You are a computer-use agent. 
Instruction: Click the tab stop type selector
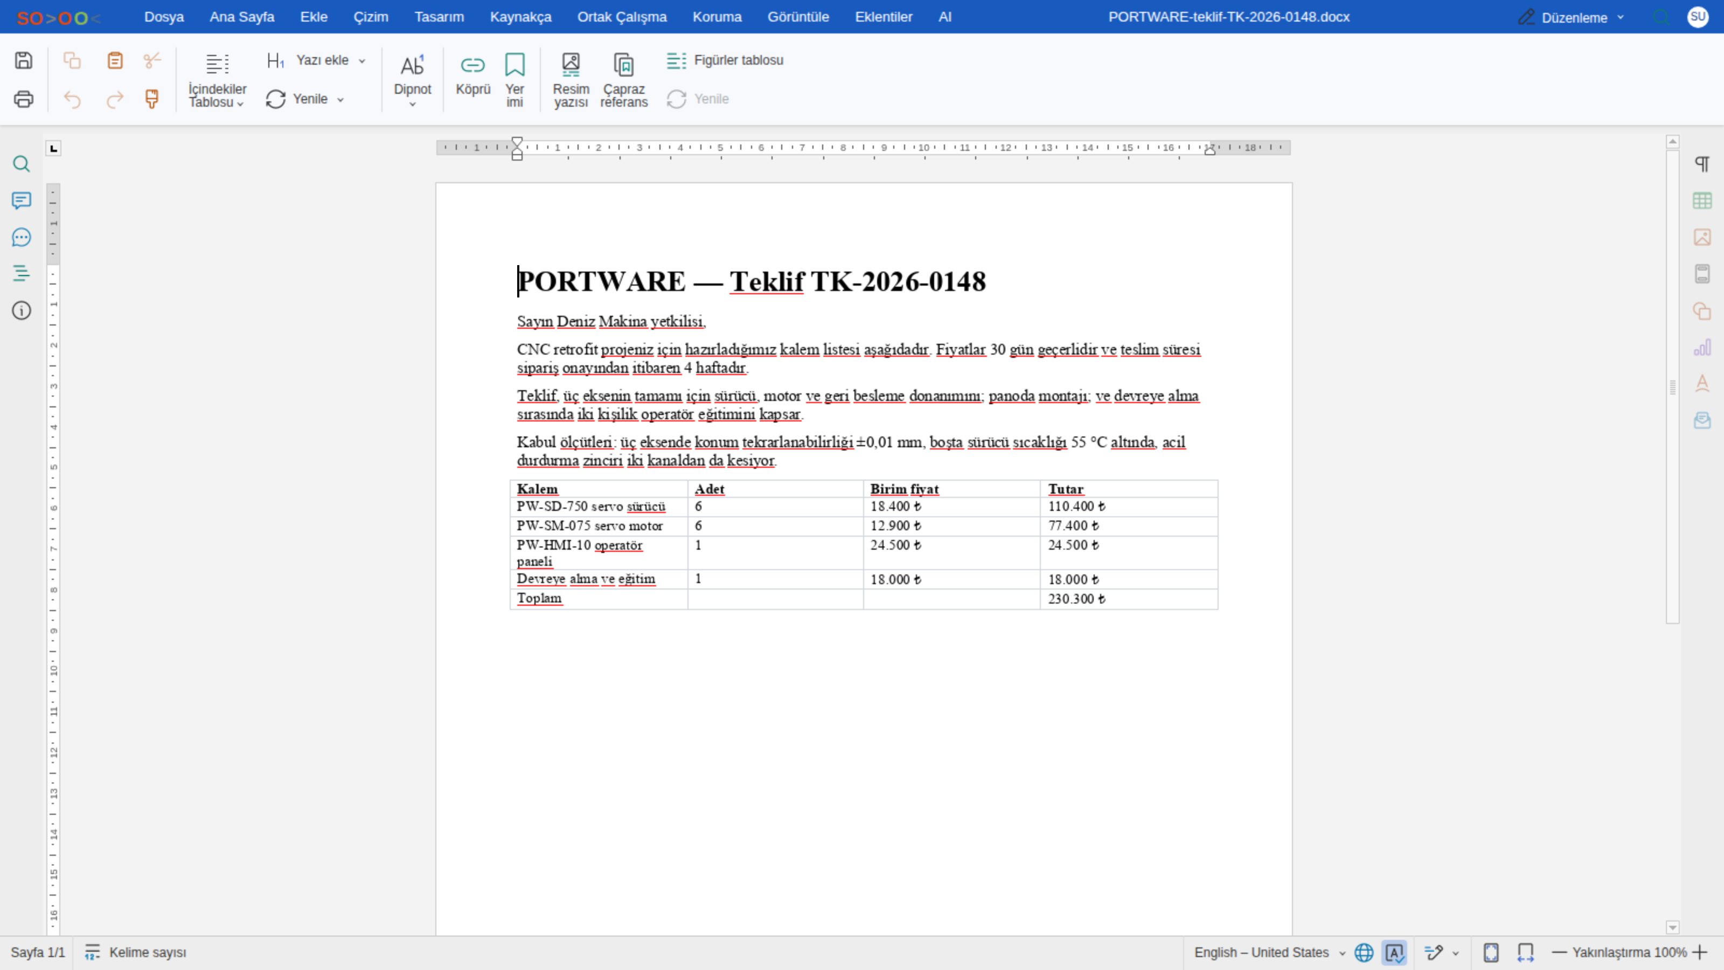pyautogui.click(x=53, y=148)
